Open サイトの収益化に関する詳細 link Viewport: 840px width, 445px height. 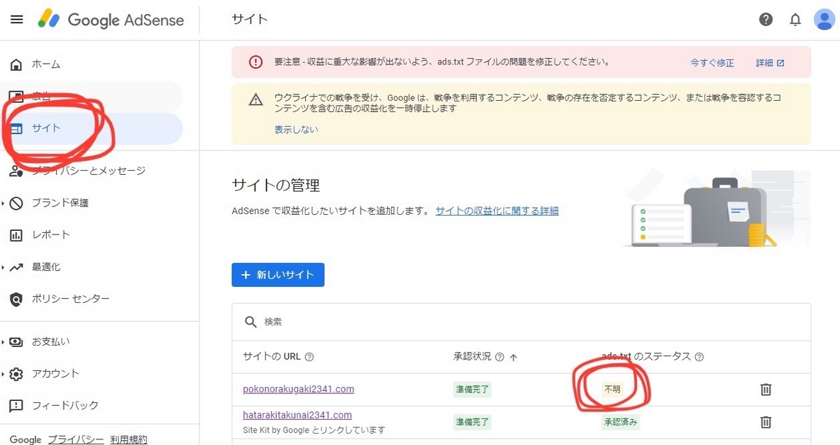497,211
